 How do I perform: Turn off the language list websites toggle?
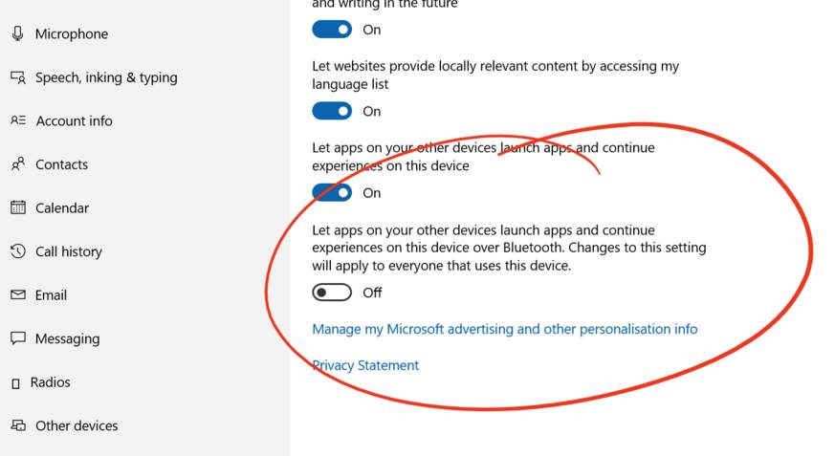332,111
